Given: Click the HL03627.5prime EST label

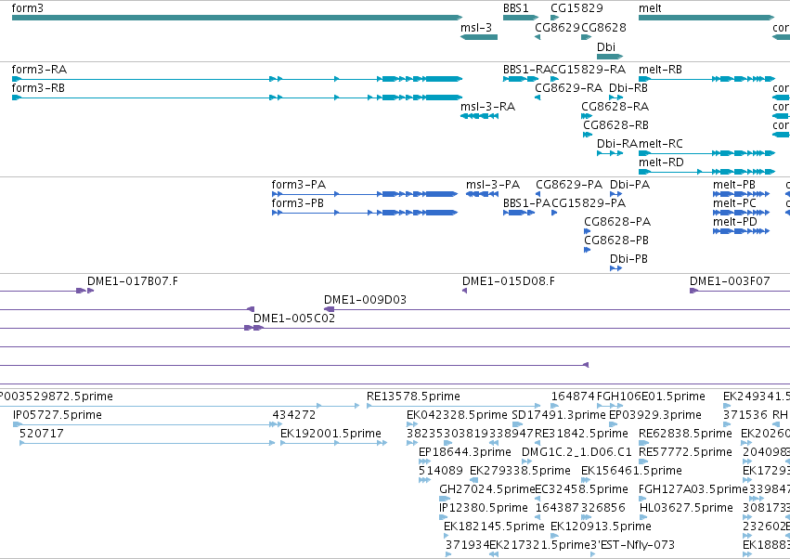Looking at the screenshot, I should pos(686,509).
